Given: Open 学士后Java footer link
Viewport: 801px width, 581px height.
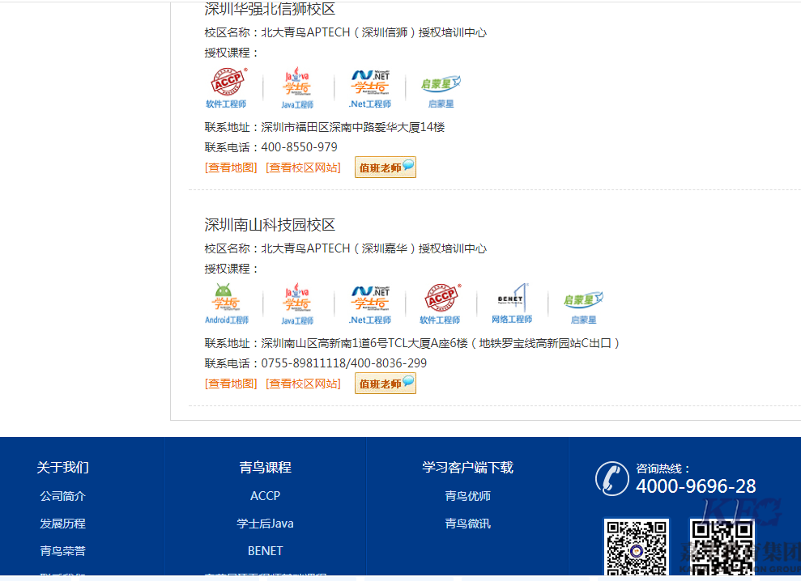Looking at the screenshot, I should [265, 524].
